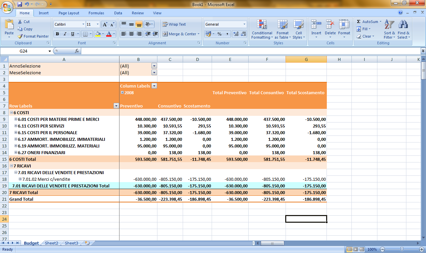This screenshot has height=253, width=426.
Task: Open the Calibri font name dropdown
Action: click(x=83, y=24)
